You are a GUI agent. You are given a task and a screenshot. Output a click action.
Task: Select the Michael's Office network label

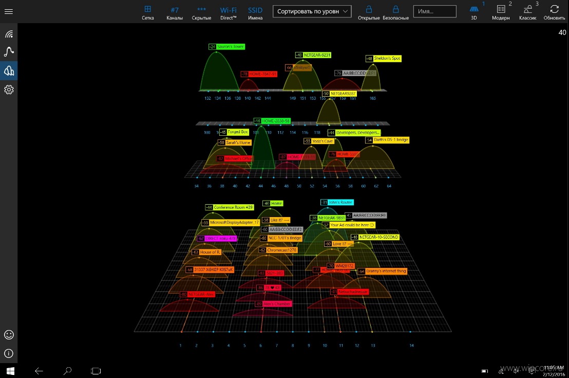(x=234, y=158)
